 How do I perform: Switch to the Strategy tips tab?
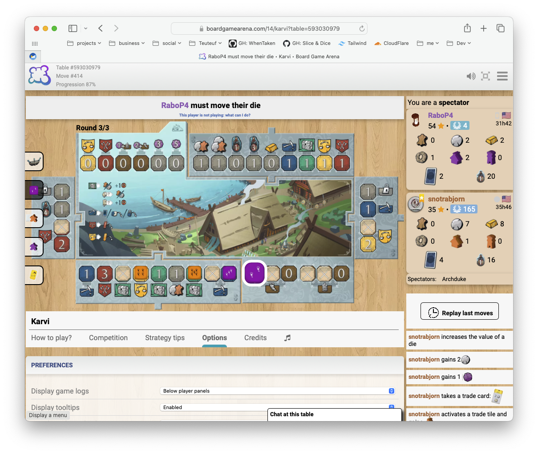[x=165, y=338]
